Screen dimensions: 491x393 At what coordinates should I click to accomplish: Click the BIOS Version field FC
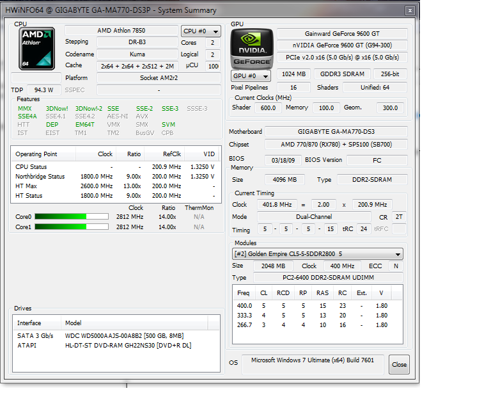(x=377, y=160)
